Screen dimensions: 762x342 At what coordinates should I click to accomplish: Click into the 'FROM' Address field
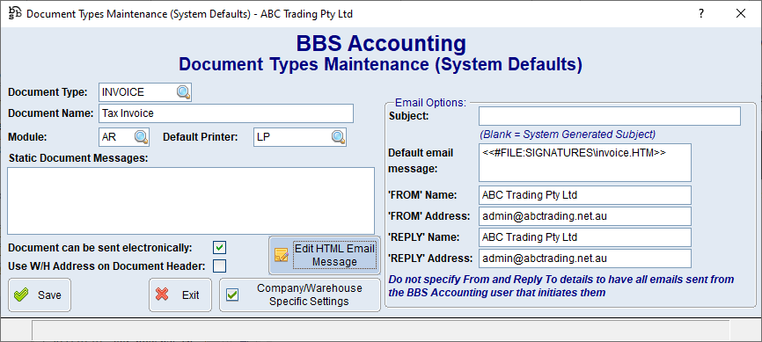click(x=584, y=216)
